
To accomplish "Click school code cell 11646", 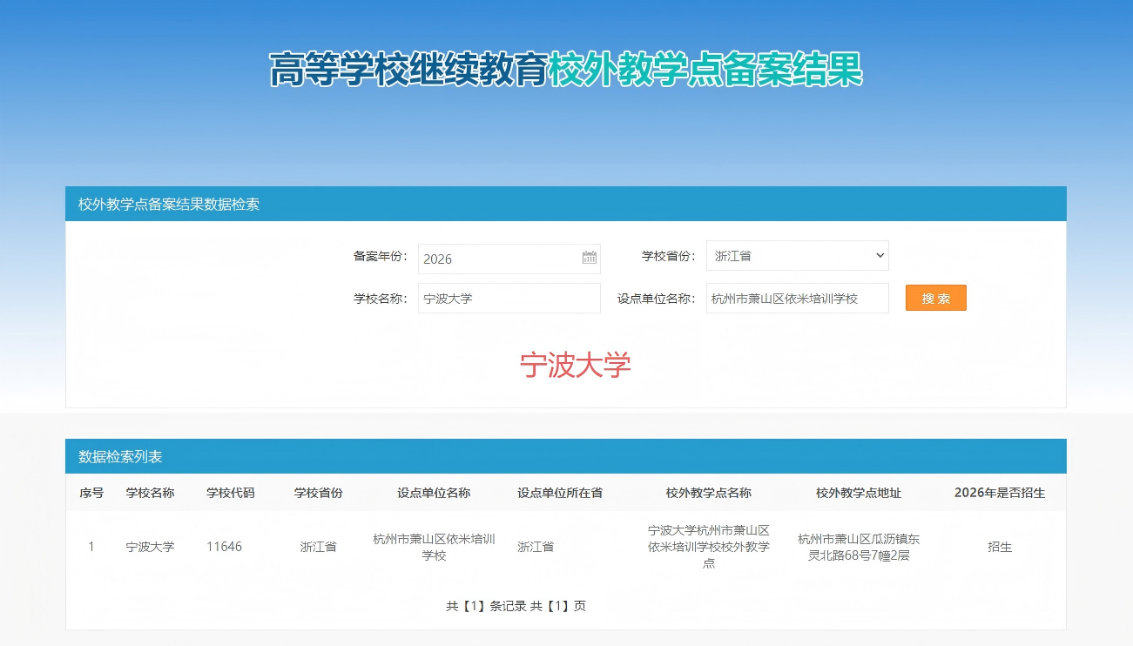I will click(224, 547).
